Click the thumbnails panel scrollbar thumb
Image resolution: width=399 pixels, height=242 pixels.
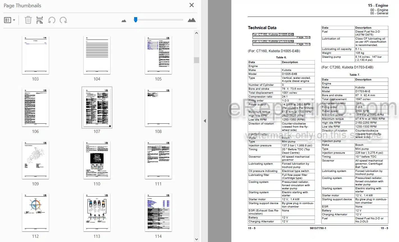(196, 60)
